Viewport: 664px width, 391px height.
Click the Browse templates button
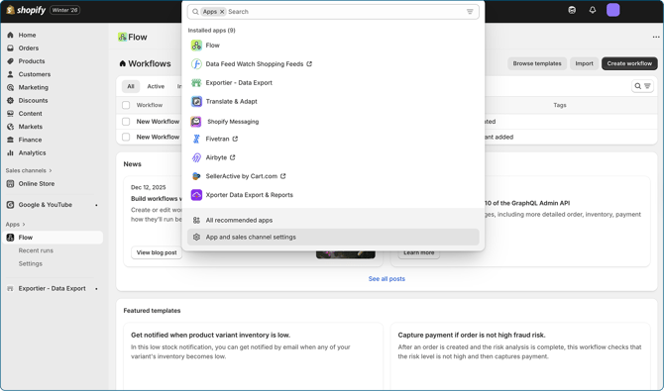tap(537, 64)
